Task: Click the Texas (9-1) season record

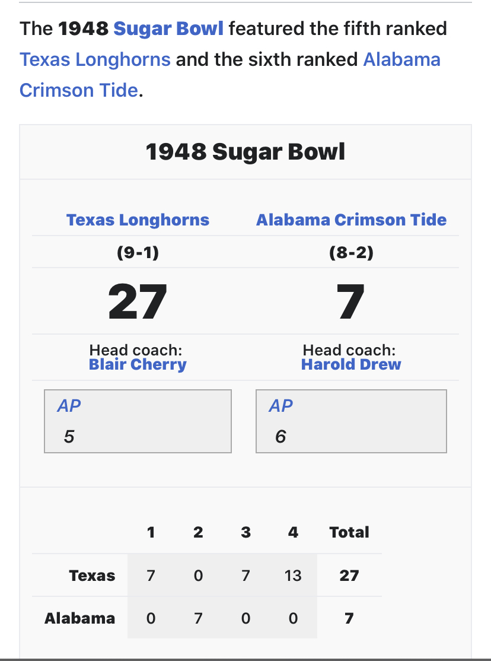Action: coord(138,253)
